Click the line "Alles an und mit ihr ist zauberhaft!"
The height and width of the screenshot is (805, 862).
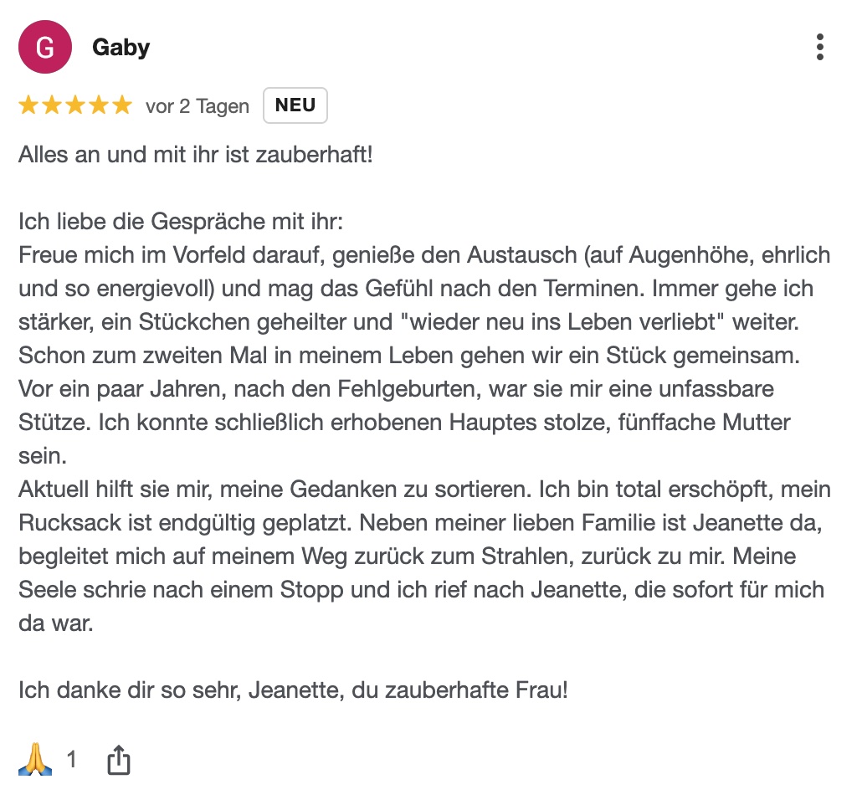point(196,156)
